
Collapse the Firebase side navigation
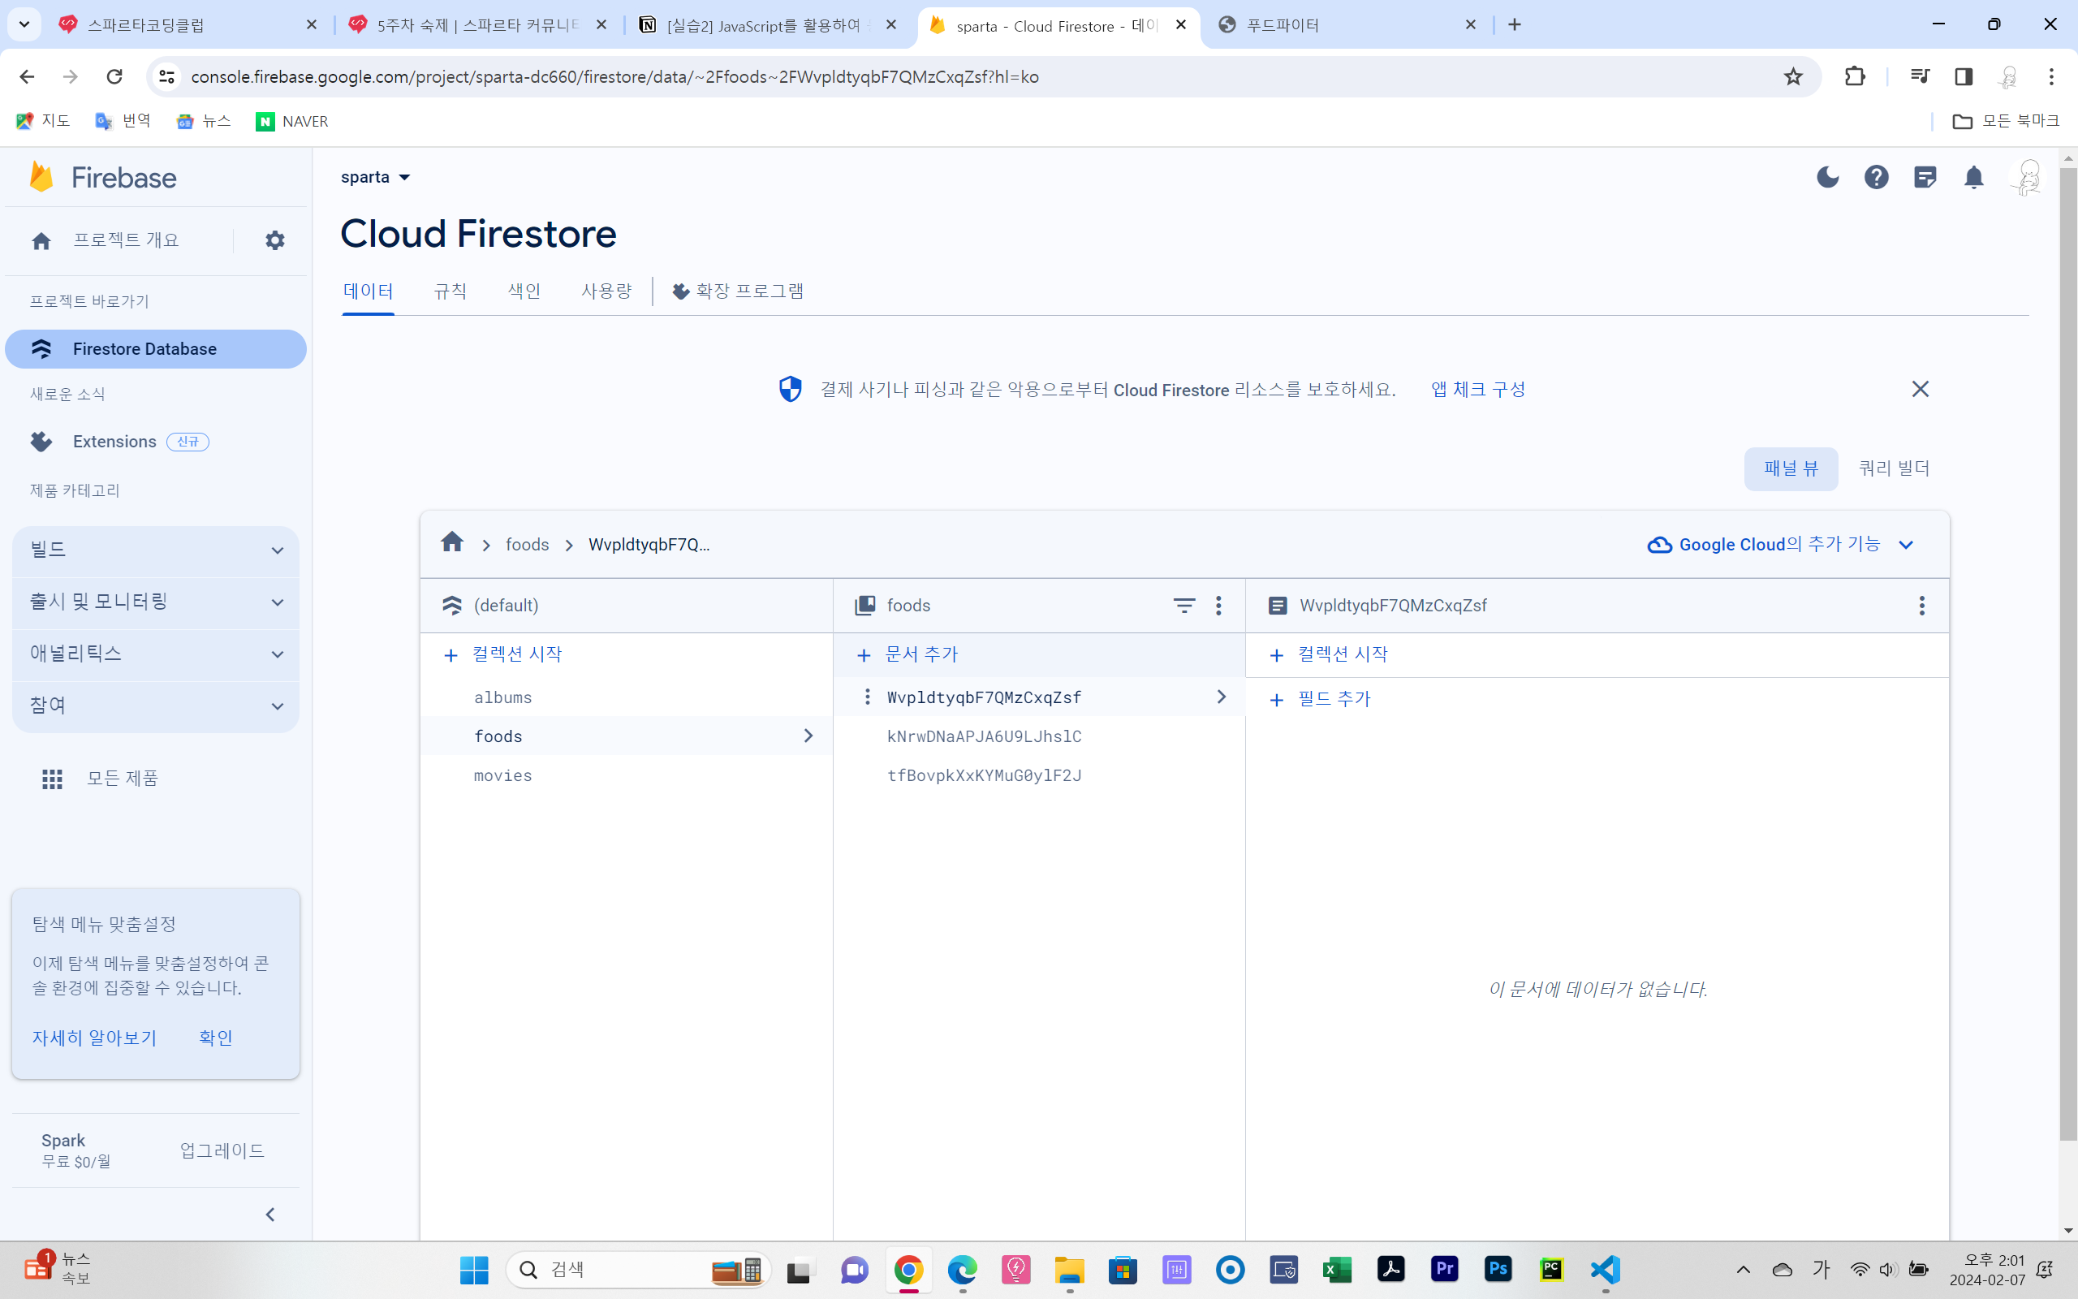(x=269, y=1214)
